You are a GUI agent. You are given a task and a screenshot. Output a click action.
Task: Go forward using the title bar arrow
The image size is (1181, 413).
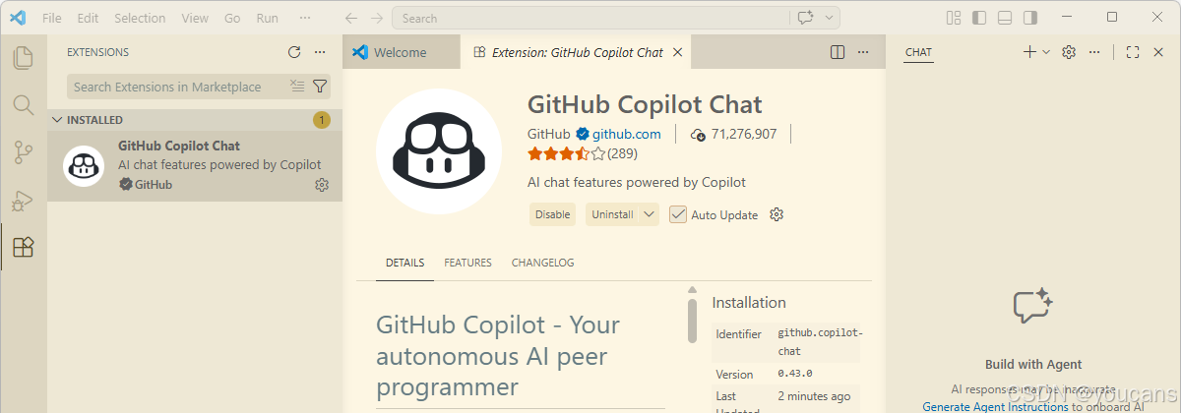point(377,18)
